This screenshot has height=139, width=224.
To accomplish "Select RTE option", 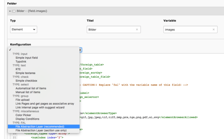I will pyautogui.click(x=18, y=69).
